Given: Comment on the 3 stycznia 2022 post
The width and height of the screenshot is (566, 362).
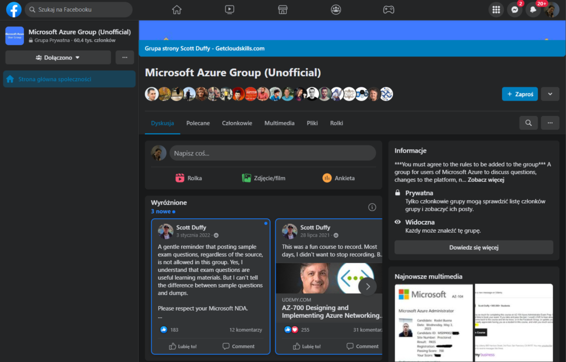Looking at the screenshot, I should point(238,346).
